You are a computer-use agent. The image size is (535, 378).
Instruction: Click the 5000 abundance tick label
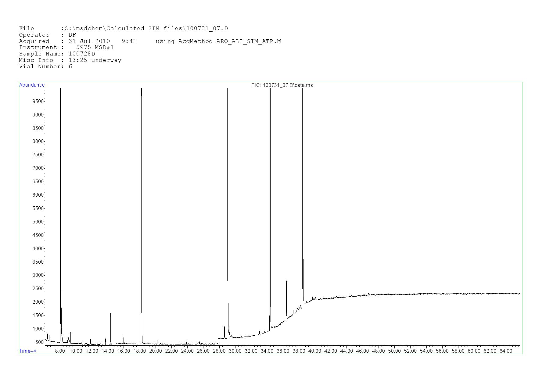click(x=38, y=222)
